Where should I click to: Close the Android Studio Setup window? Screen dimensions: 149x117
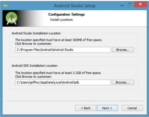[140, 4]
